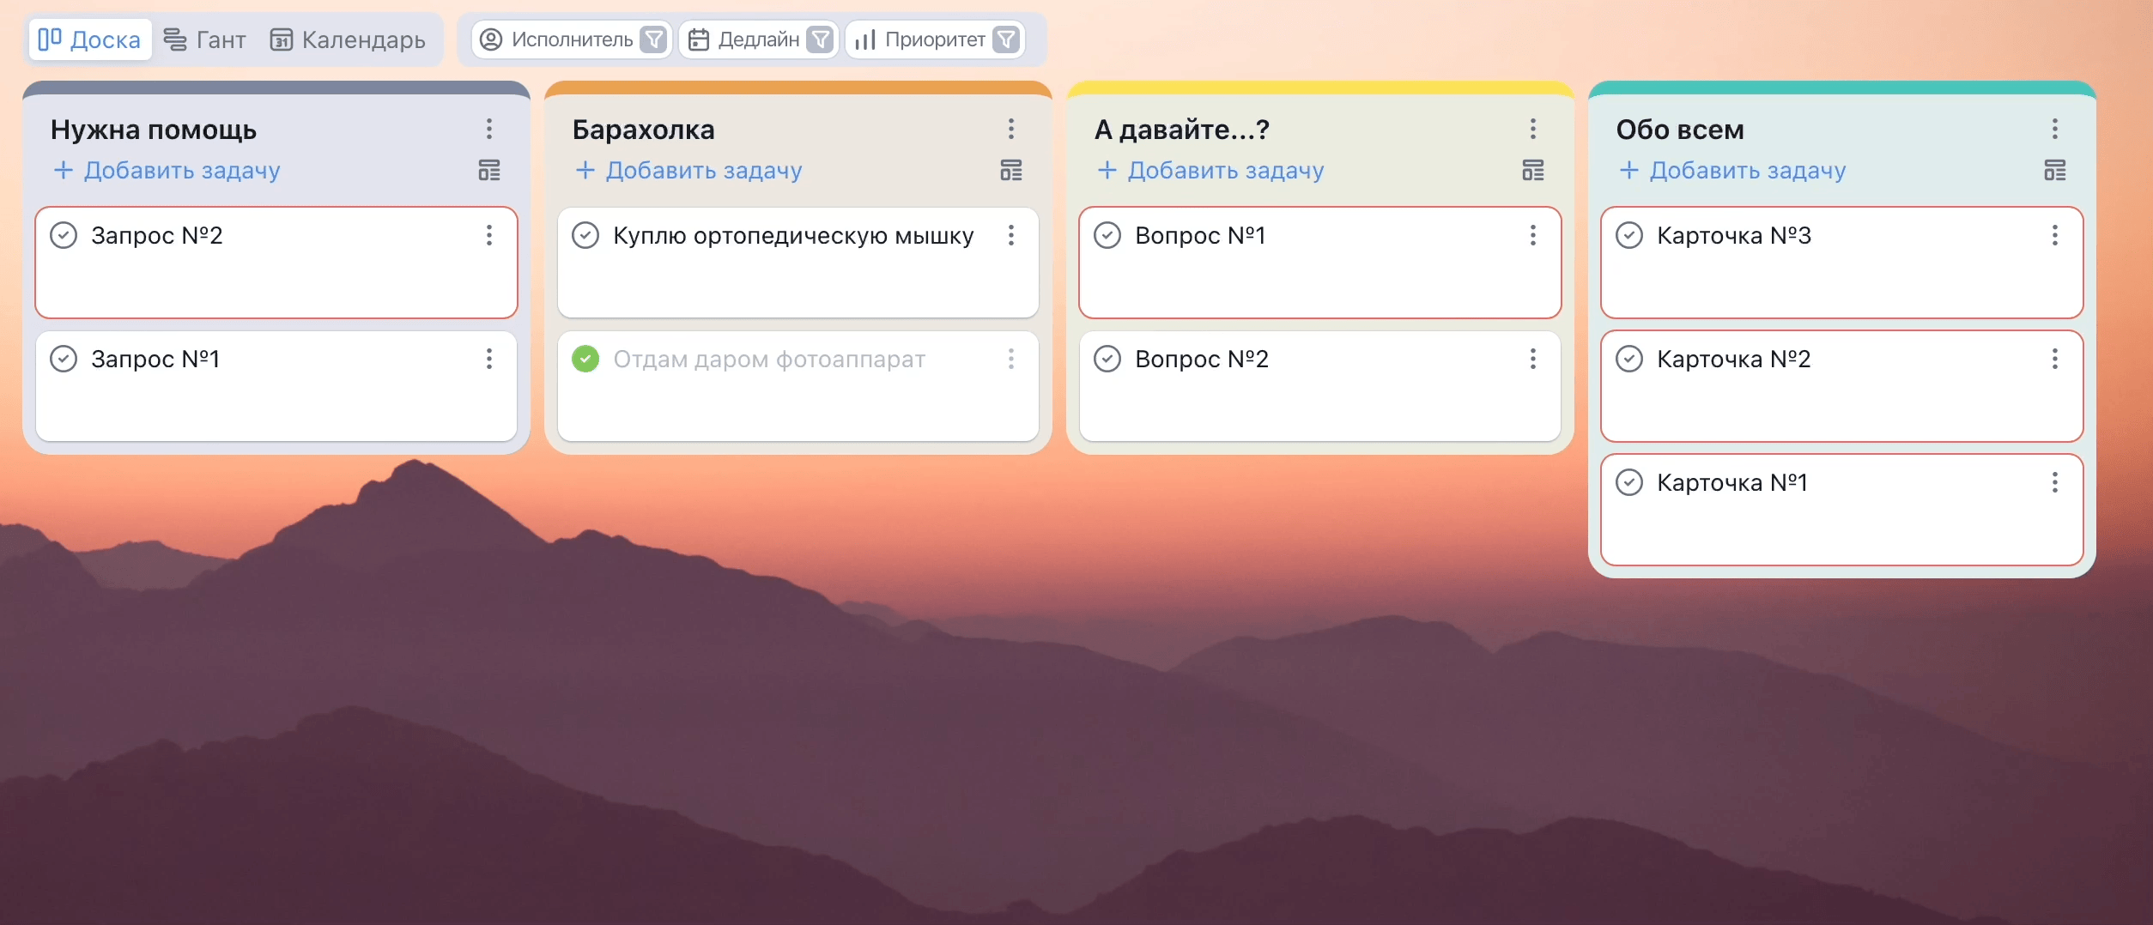This screenshot has width=2153, height=925.
Task: Switch to the Календарь view tab
Action: (x=349, y=39)
